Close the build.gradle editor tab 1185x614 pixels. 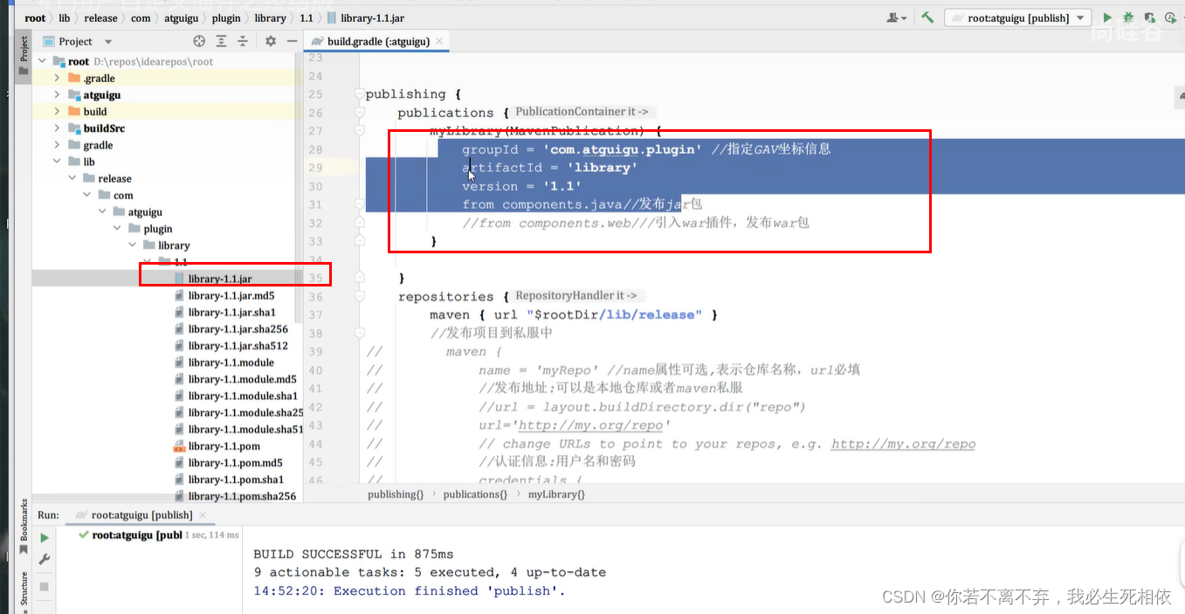pos(439,41)
